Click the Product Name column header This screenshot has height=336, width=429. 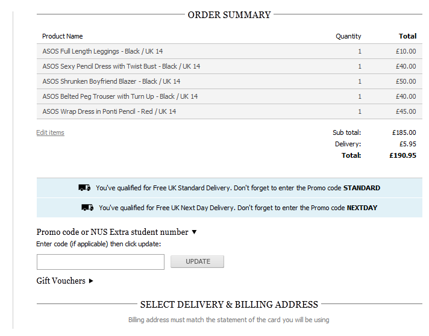pos(63,36)
